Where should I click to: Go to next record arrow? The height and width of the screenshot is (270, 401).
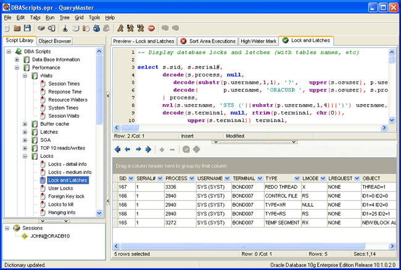point(138,149)
